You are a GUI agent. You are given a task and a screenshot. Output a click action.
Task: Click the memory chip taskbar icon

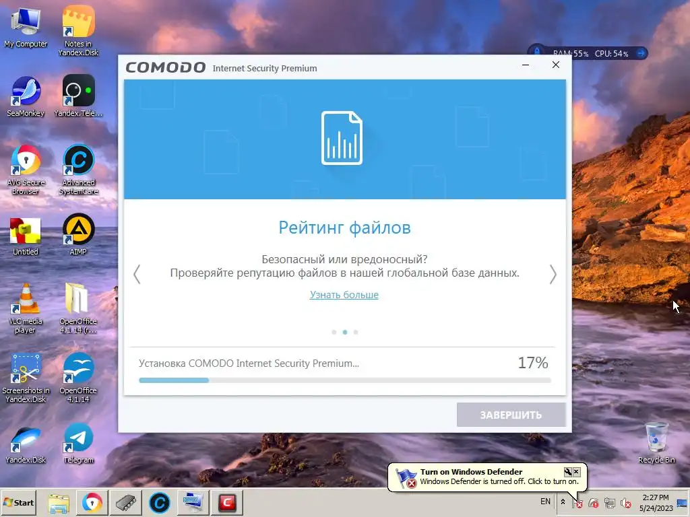(x=125, y=502)
